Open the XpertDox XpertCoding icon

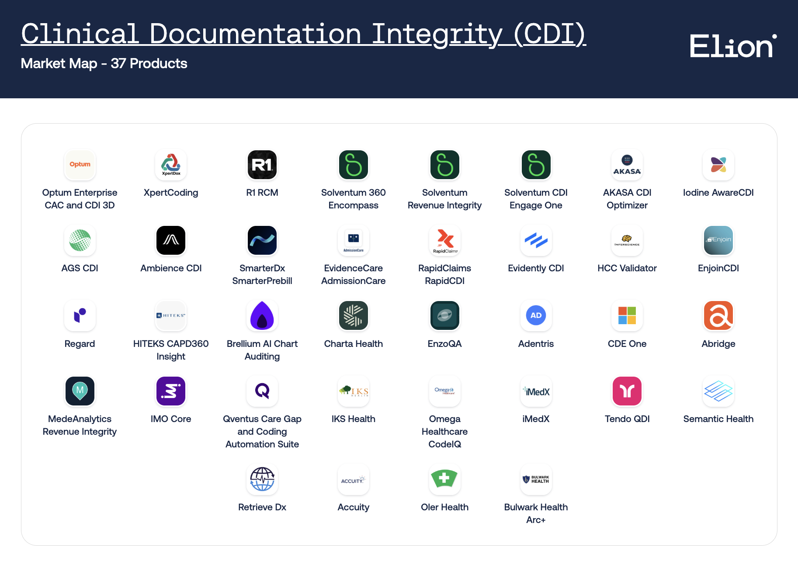click(x=171, y=165)
